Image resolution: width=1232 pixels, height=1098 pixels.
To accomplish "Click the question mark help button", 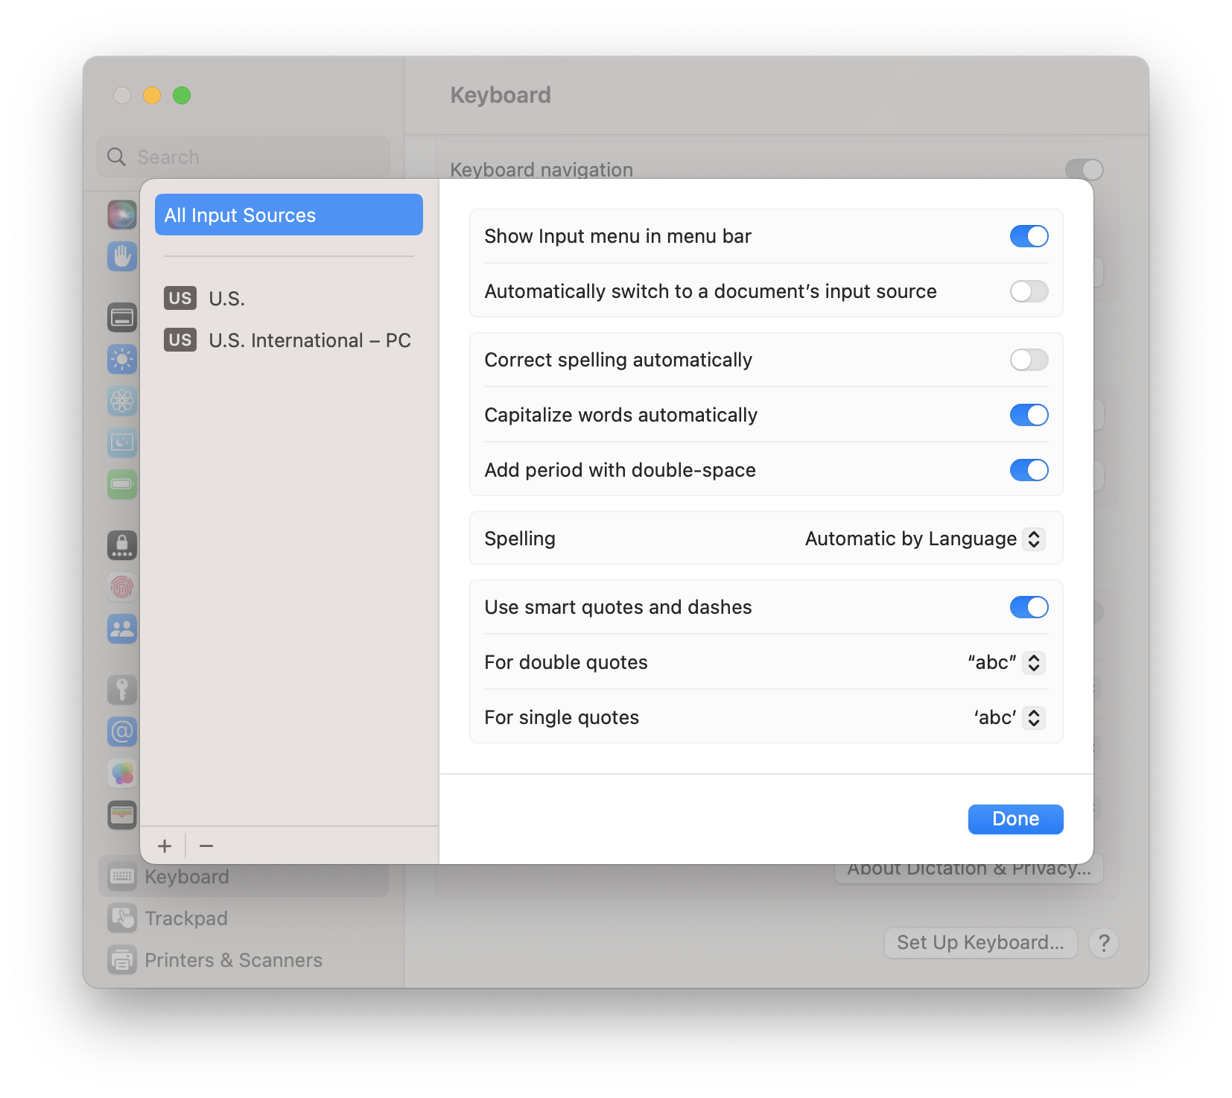I will 1104,943.
